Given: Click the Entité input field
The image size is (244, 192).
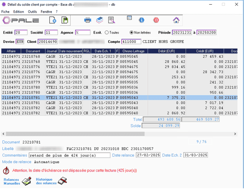Looking at the screenshot, I should (21, 33).
